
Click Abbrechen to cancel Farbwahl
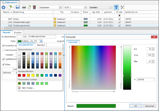pyautogui.click(x=150, y=106)
